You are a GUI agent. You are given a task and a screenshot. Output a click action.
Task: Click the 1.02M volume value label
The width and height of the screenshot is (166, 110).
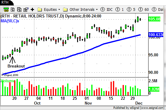pos(154,89)
